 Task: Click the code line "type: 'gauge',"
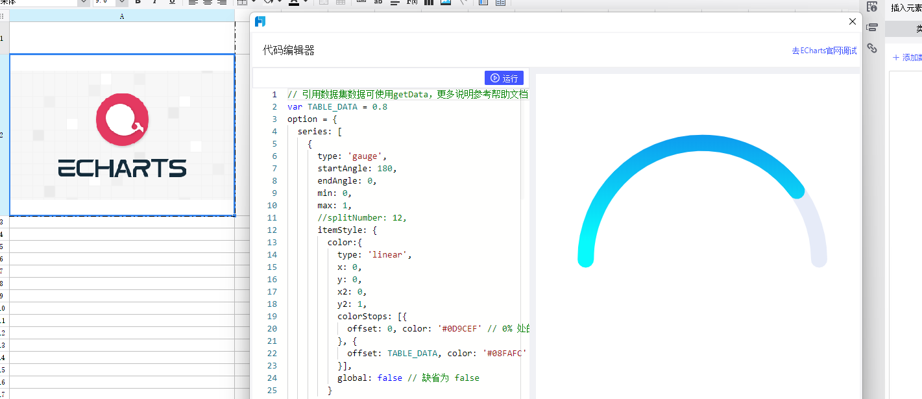(352, 156)
